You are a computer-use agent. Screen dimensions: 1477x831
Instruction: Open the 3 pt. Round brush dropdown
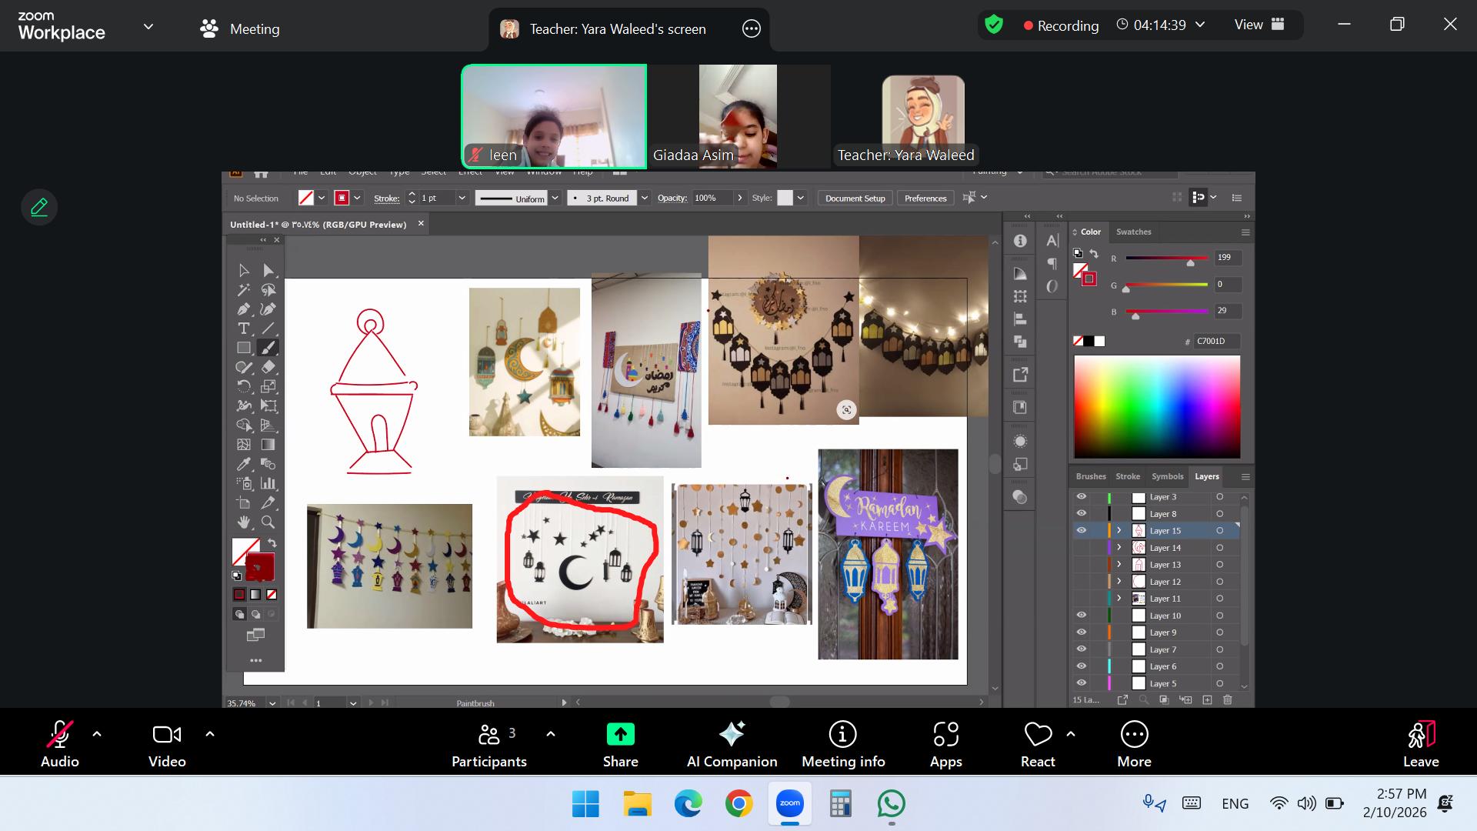tap(645, 199)
